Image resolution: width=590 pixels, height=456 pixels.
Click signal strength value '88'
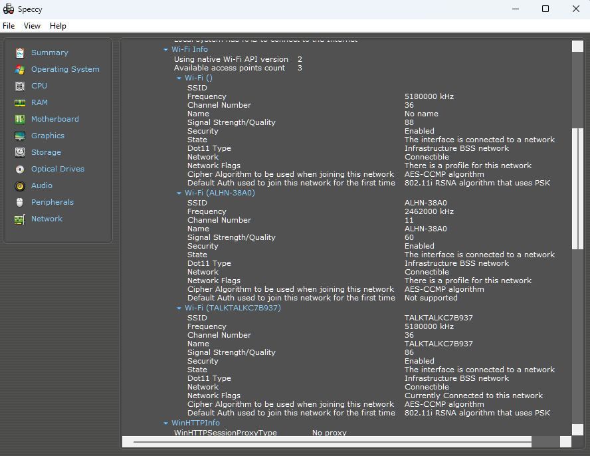pyautogui.click(x=409, y=122)
